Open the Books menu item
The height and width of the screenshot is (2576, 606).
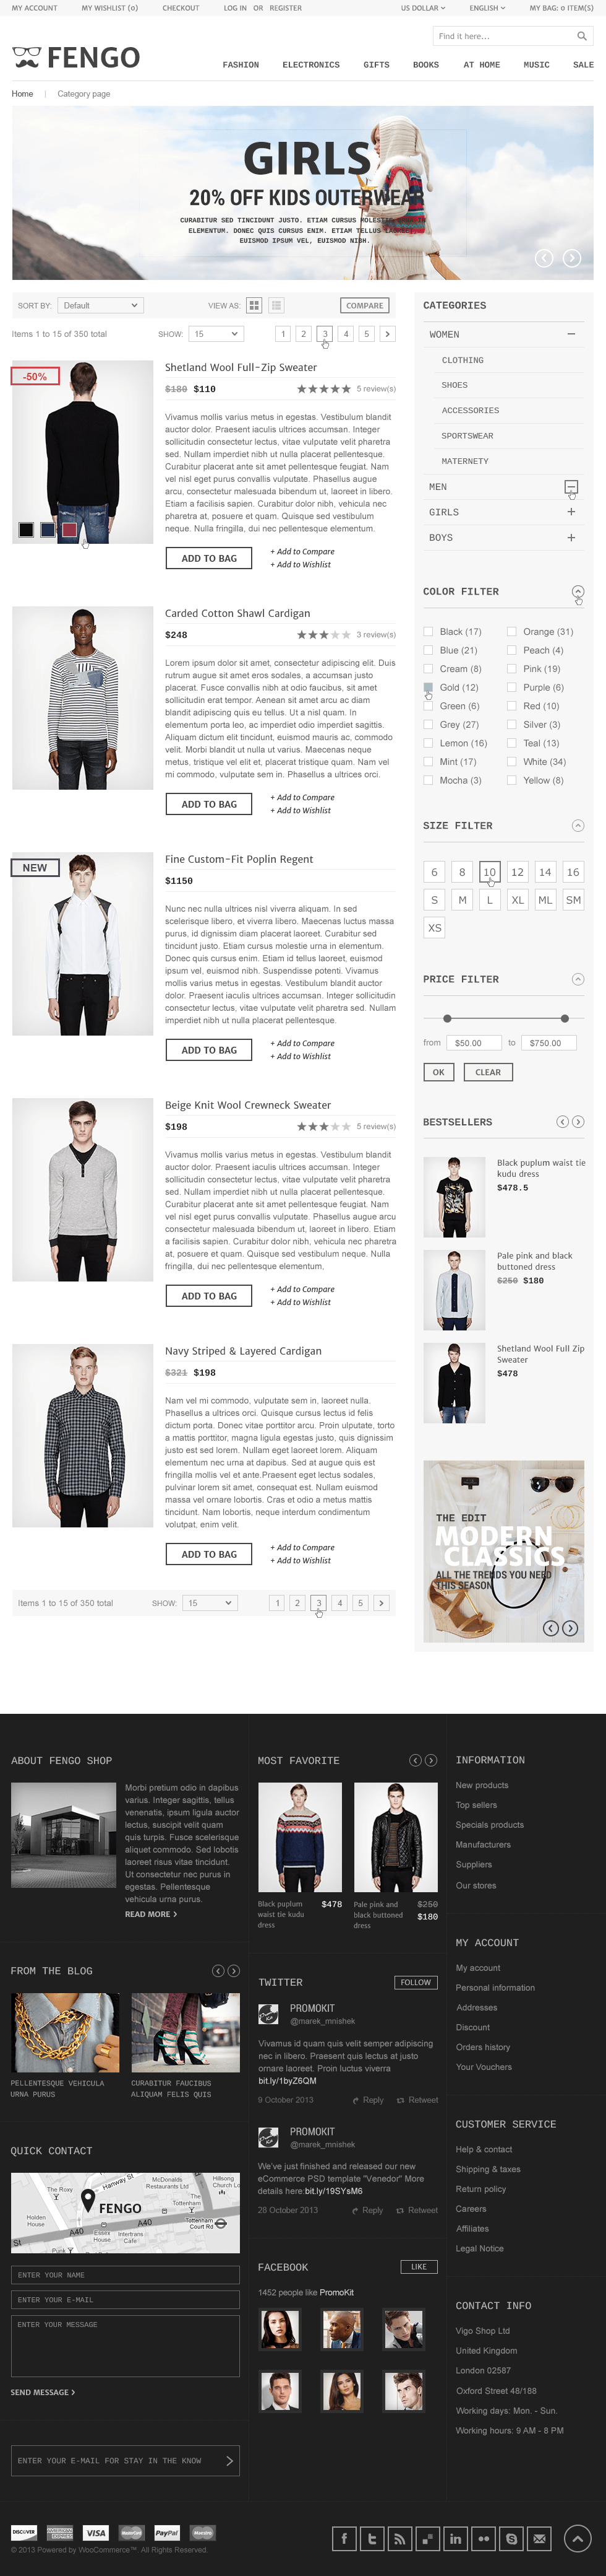(x=426, y=65)
